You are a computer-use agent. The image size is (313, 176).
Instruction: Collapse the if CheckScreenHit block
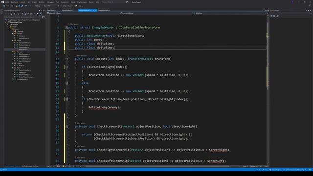click(67, 99)
